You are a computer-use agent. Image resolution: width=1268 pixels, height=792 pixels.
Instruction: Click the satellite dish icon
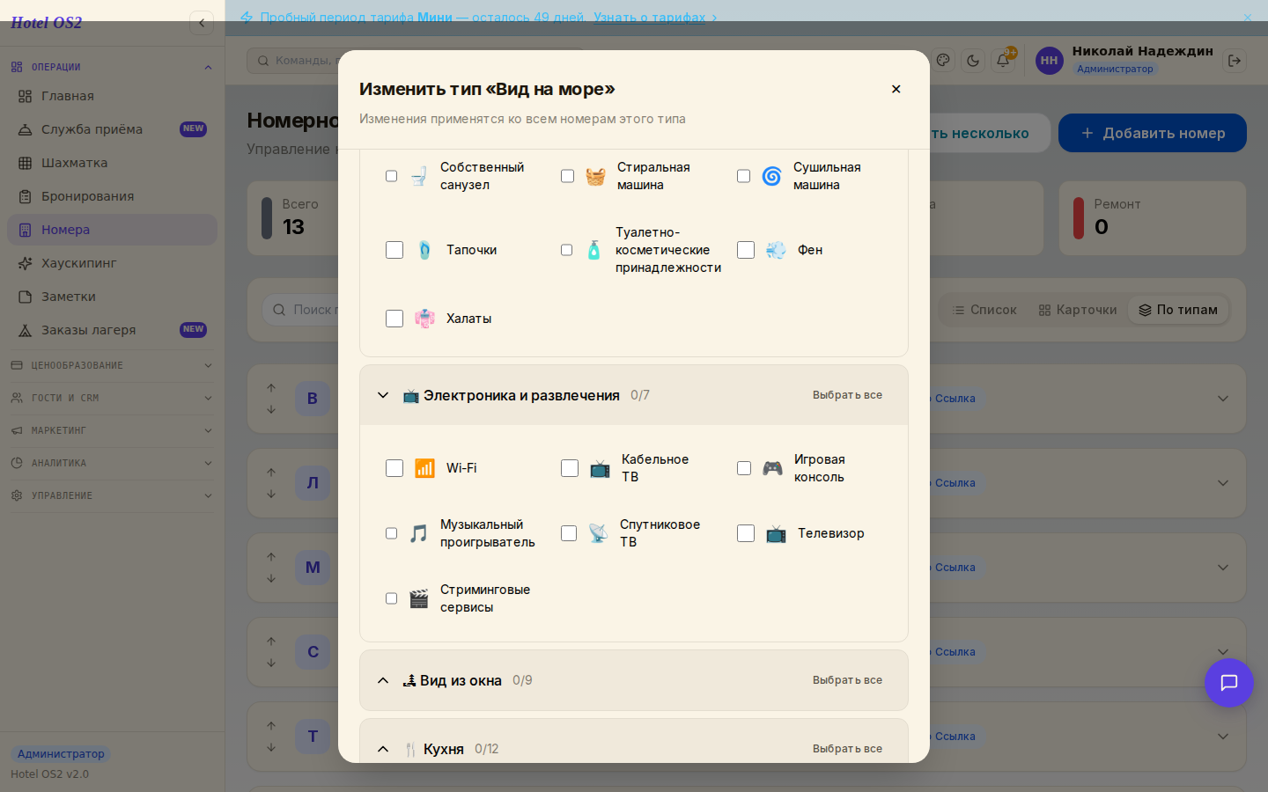[x=598, y=533]
